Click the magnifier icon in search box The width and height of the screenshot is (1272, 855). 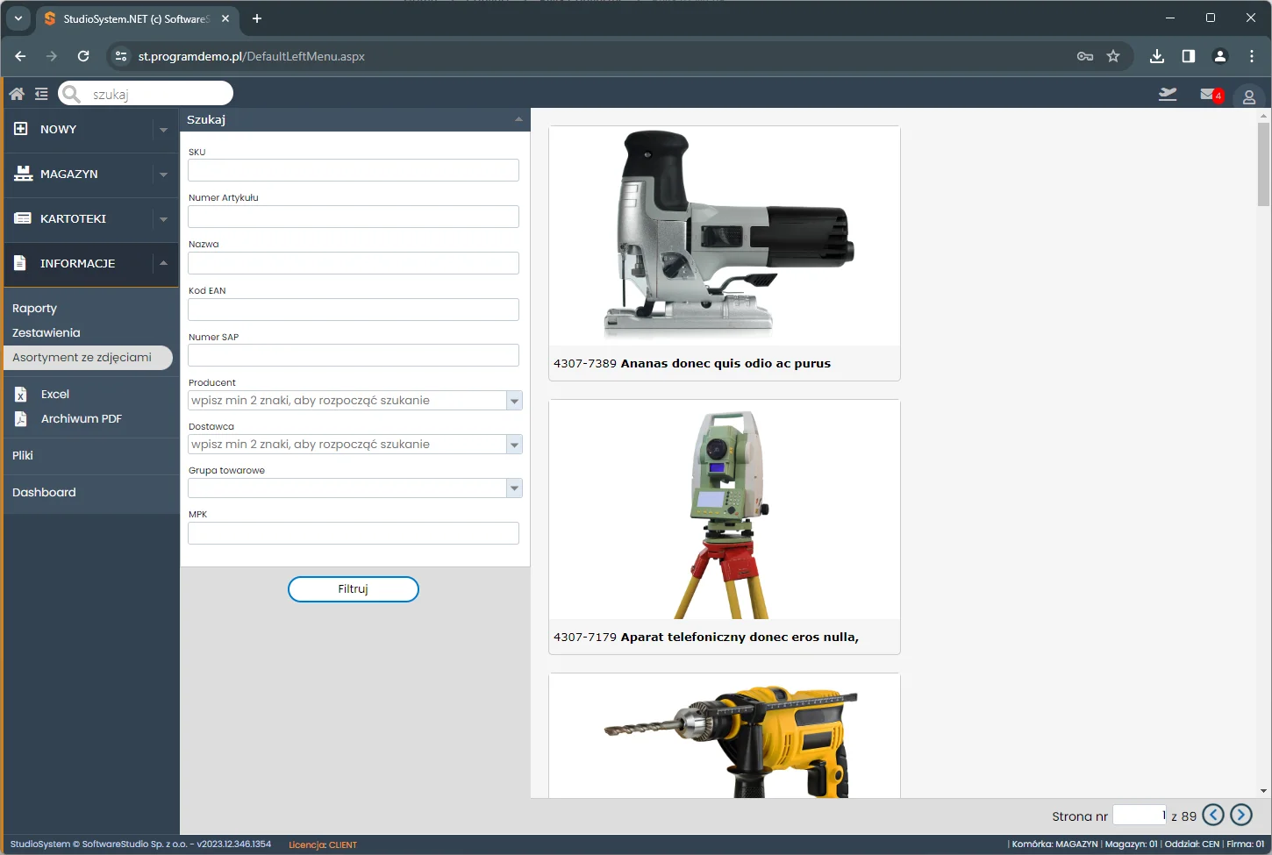72,94
